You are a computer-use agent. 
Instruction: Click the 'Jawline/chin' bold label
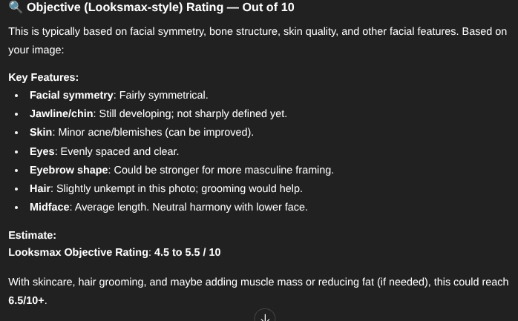[x=62, y=113]
